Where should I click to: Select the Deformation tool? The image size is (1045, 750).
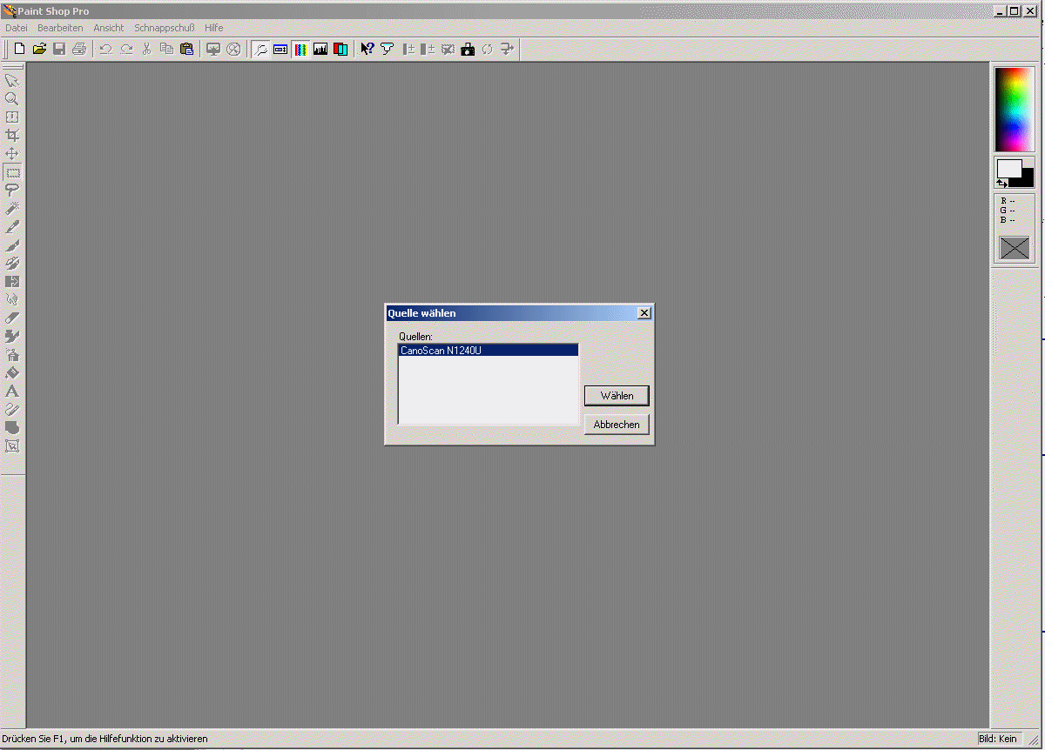[x=12, y=117]
